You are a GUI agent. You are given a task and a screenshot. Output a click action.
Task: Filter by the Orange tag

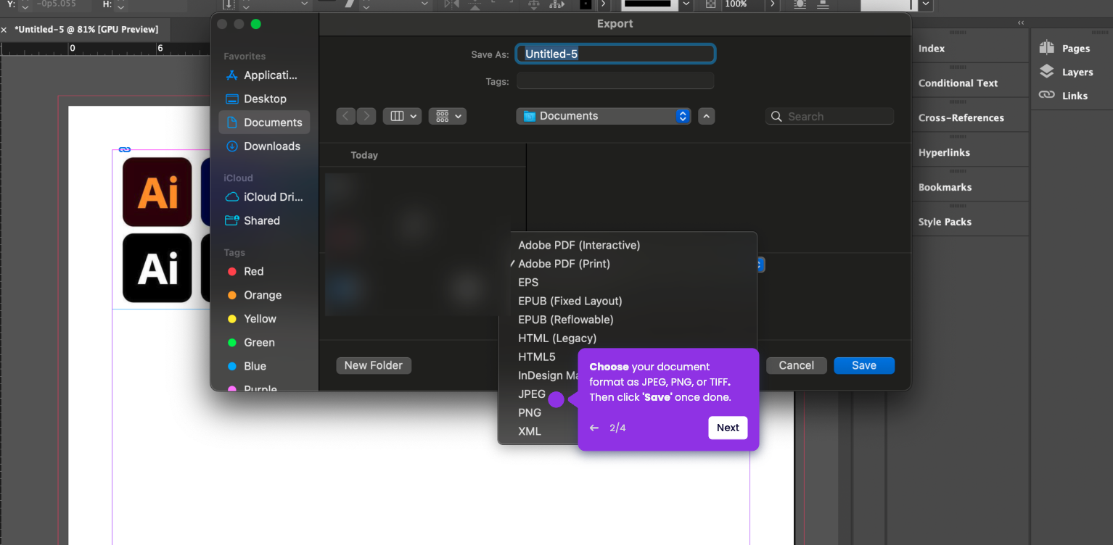pos(264,295)
